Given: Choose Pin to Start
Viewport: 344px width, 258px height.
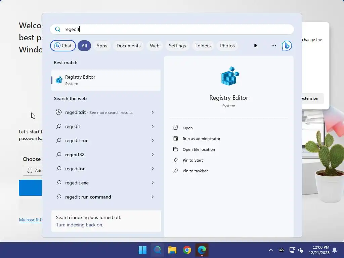Looking at the screenshot, I should point(192,160).
